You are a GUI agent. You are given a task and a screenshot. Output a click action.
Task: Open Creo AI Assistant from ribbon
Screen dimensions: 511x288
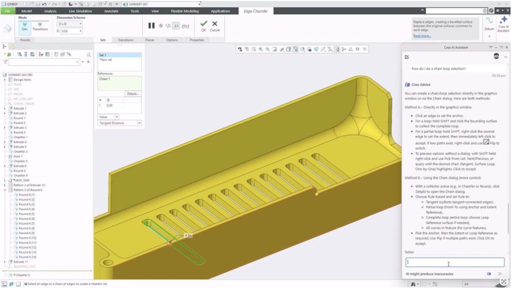pos(503,24)
